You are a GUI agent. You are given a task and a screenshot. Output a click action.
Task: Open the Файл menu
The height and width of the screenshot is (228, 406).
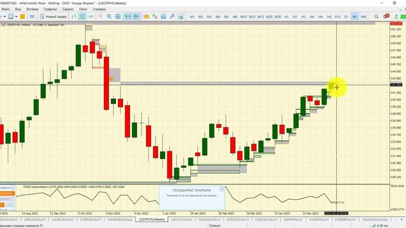[6, 9]
